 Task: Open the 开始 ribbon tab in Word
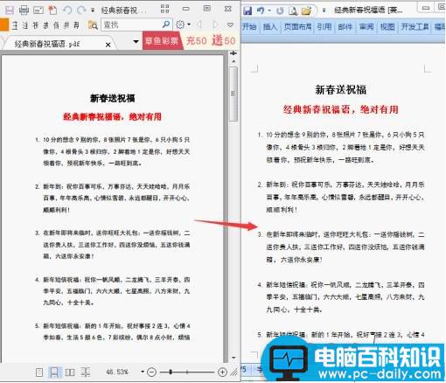click(250, 27)
